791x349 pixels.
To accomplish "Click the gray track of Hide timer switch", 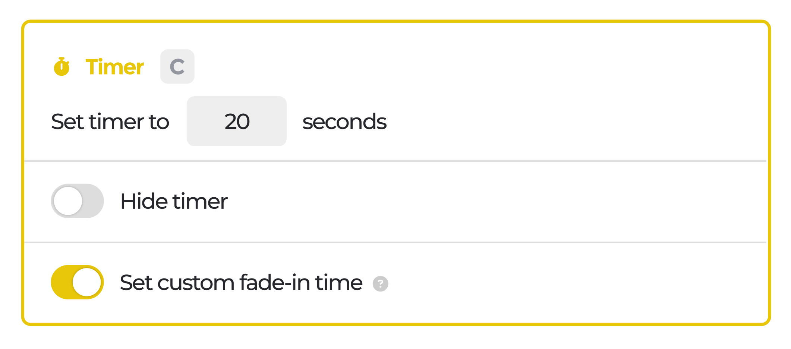I will 93,201.
